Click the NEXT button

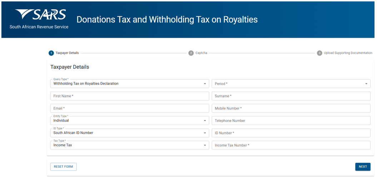pyautogui.click(x=363, y=167)
